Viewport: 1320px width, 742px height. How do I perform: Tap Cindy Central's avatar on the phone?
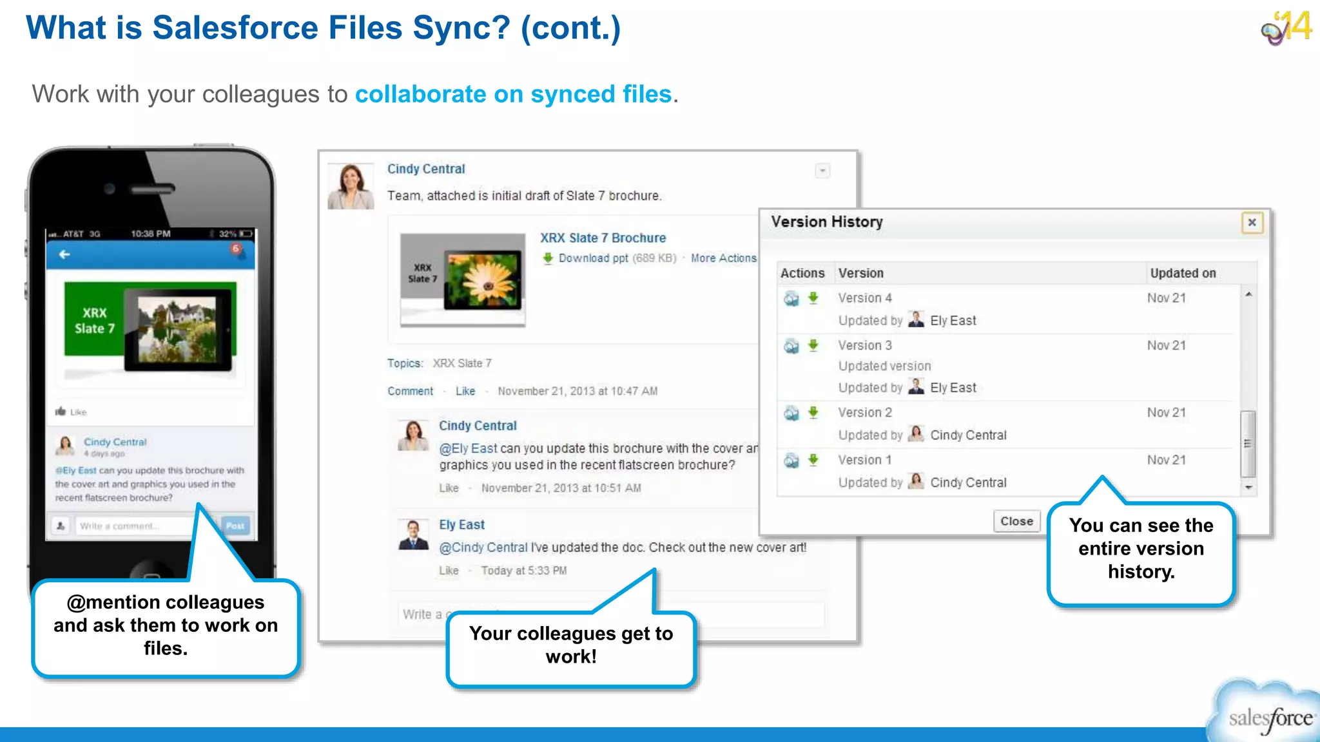coord(66,445)
